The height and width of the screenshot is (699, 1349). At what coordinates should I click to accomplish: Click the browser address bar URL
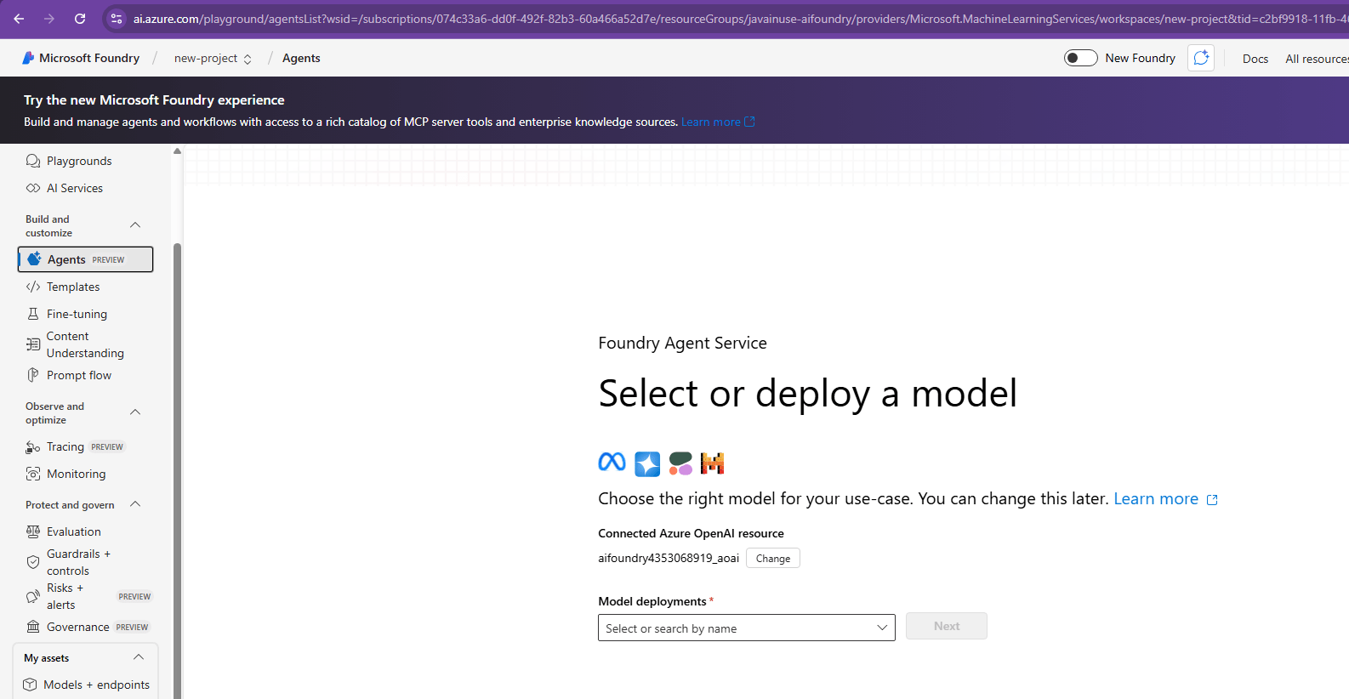[x=740, y=19]
